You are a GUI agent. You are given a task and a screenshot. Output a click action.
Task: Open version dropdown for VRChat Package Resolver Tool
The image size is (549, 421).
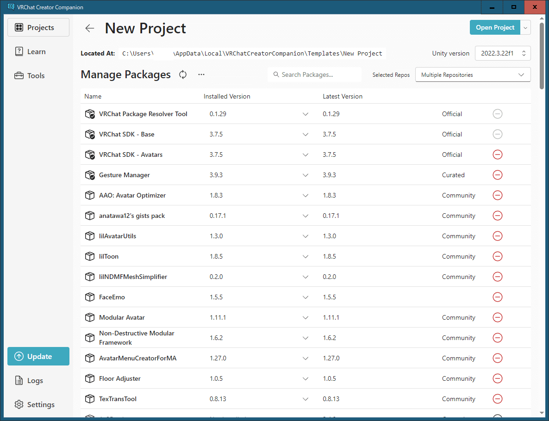[306, 114]
